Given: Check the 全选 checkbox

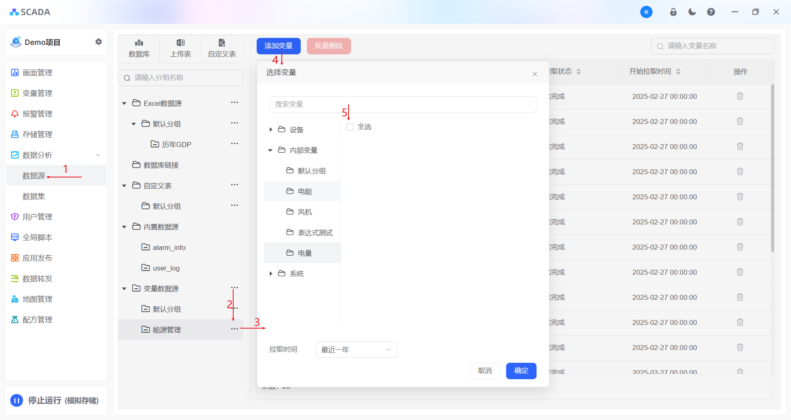Looking at the screenshot, I should tap(350, 127).
